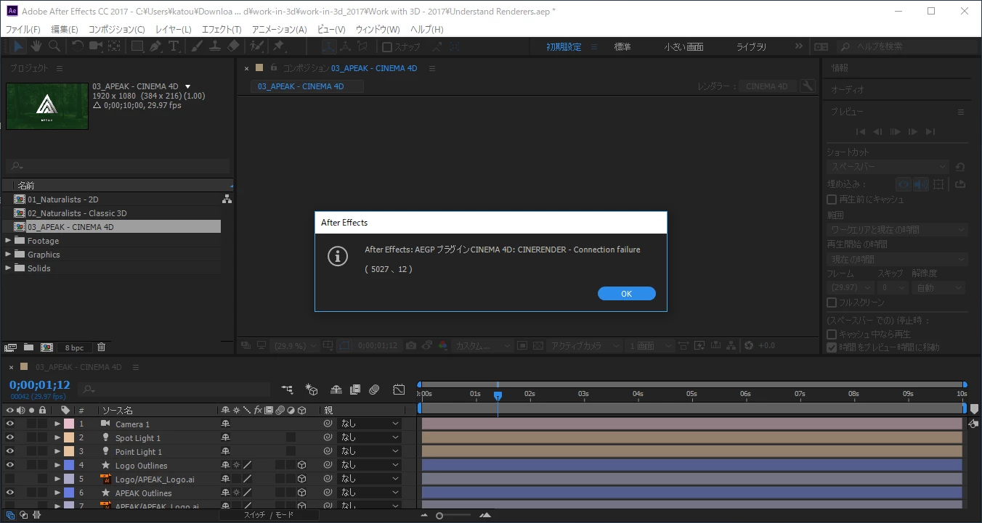This screenshot has width=982, height=523.
Task: Show the Logo/APEAK_Logo.ai layer
Action: pos(10,479)
